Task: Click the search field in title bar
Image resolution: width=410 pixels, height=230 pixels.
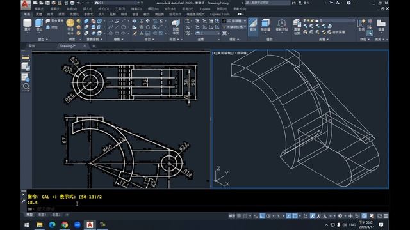Action: coord(267,3)
